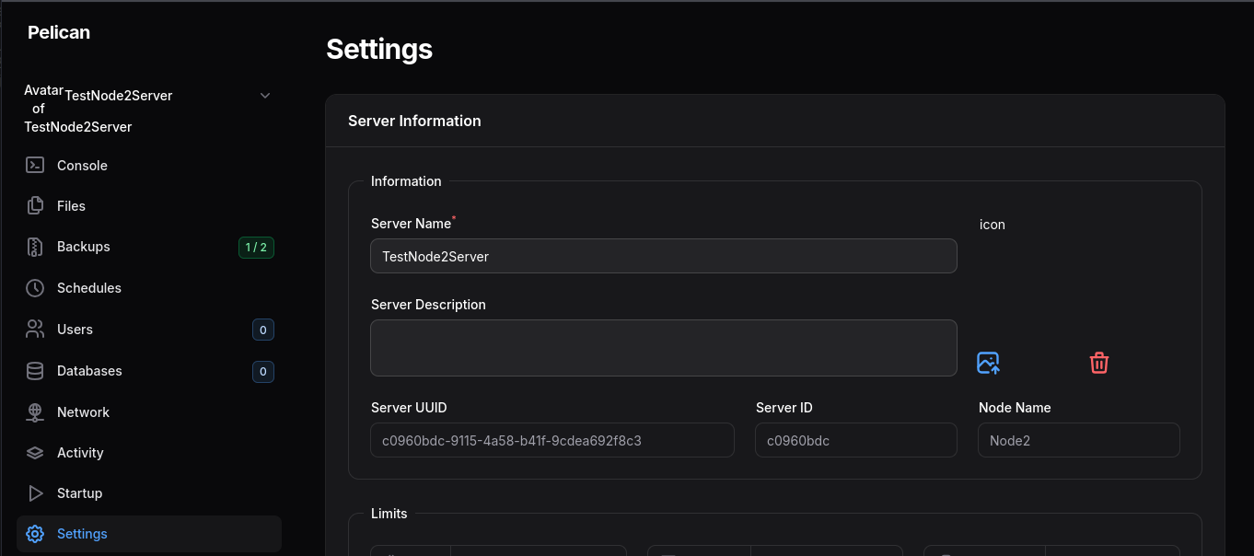The height and width of the screenshot is (556, 1254).
Task: Click the Server ID field
Action: [x=856, y=440]
